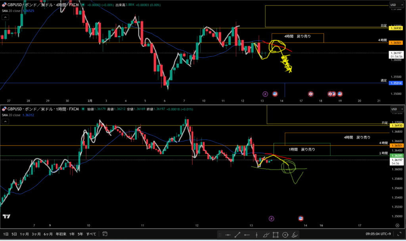Select the trend line drawing tool
The image size is (406, 241).
tap(237, 235)
